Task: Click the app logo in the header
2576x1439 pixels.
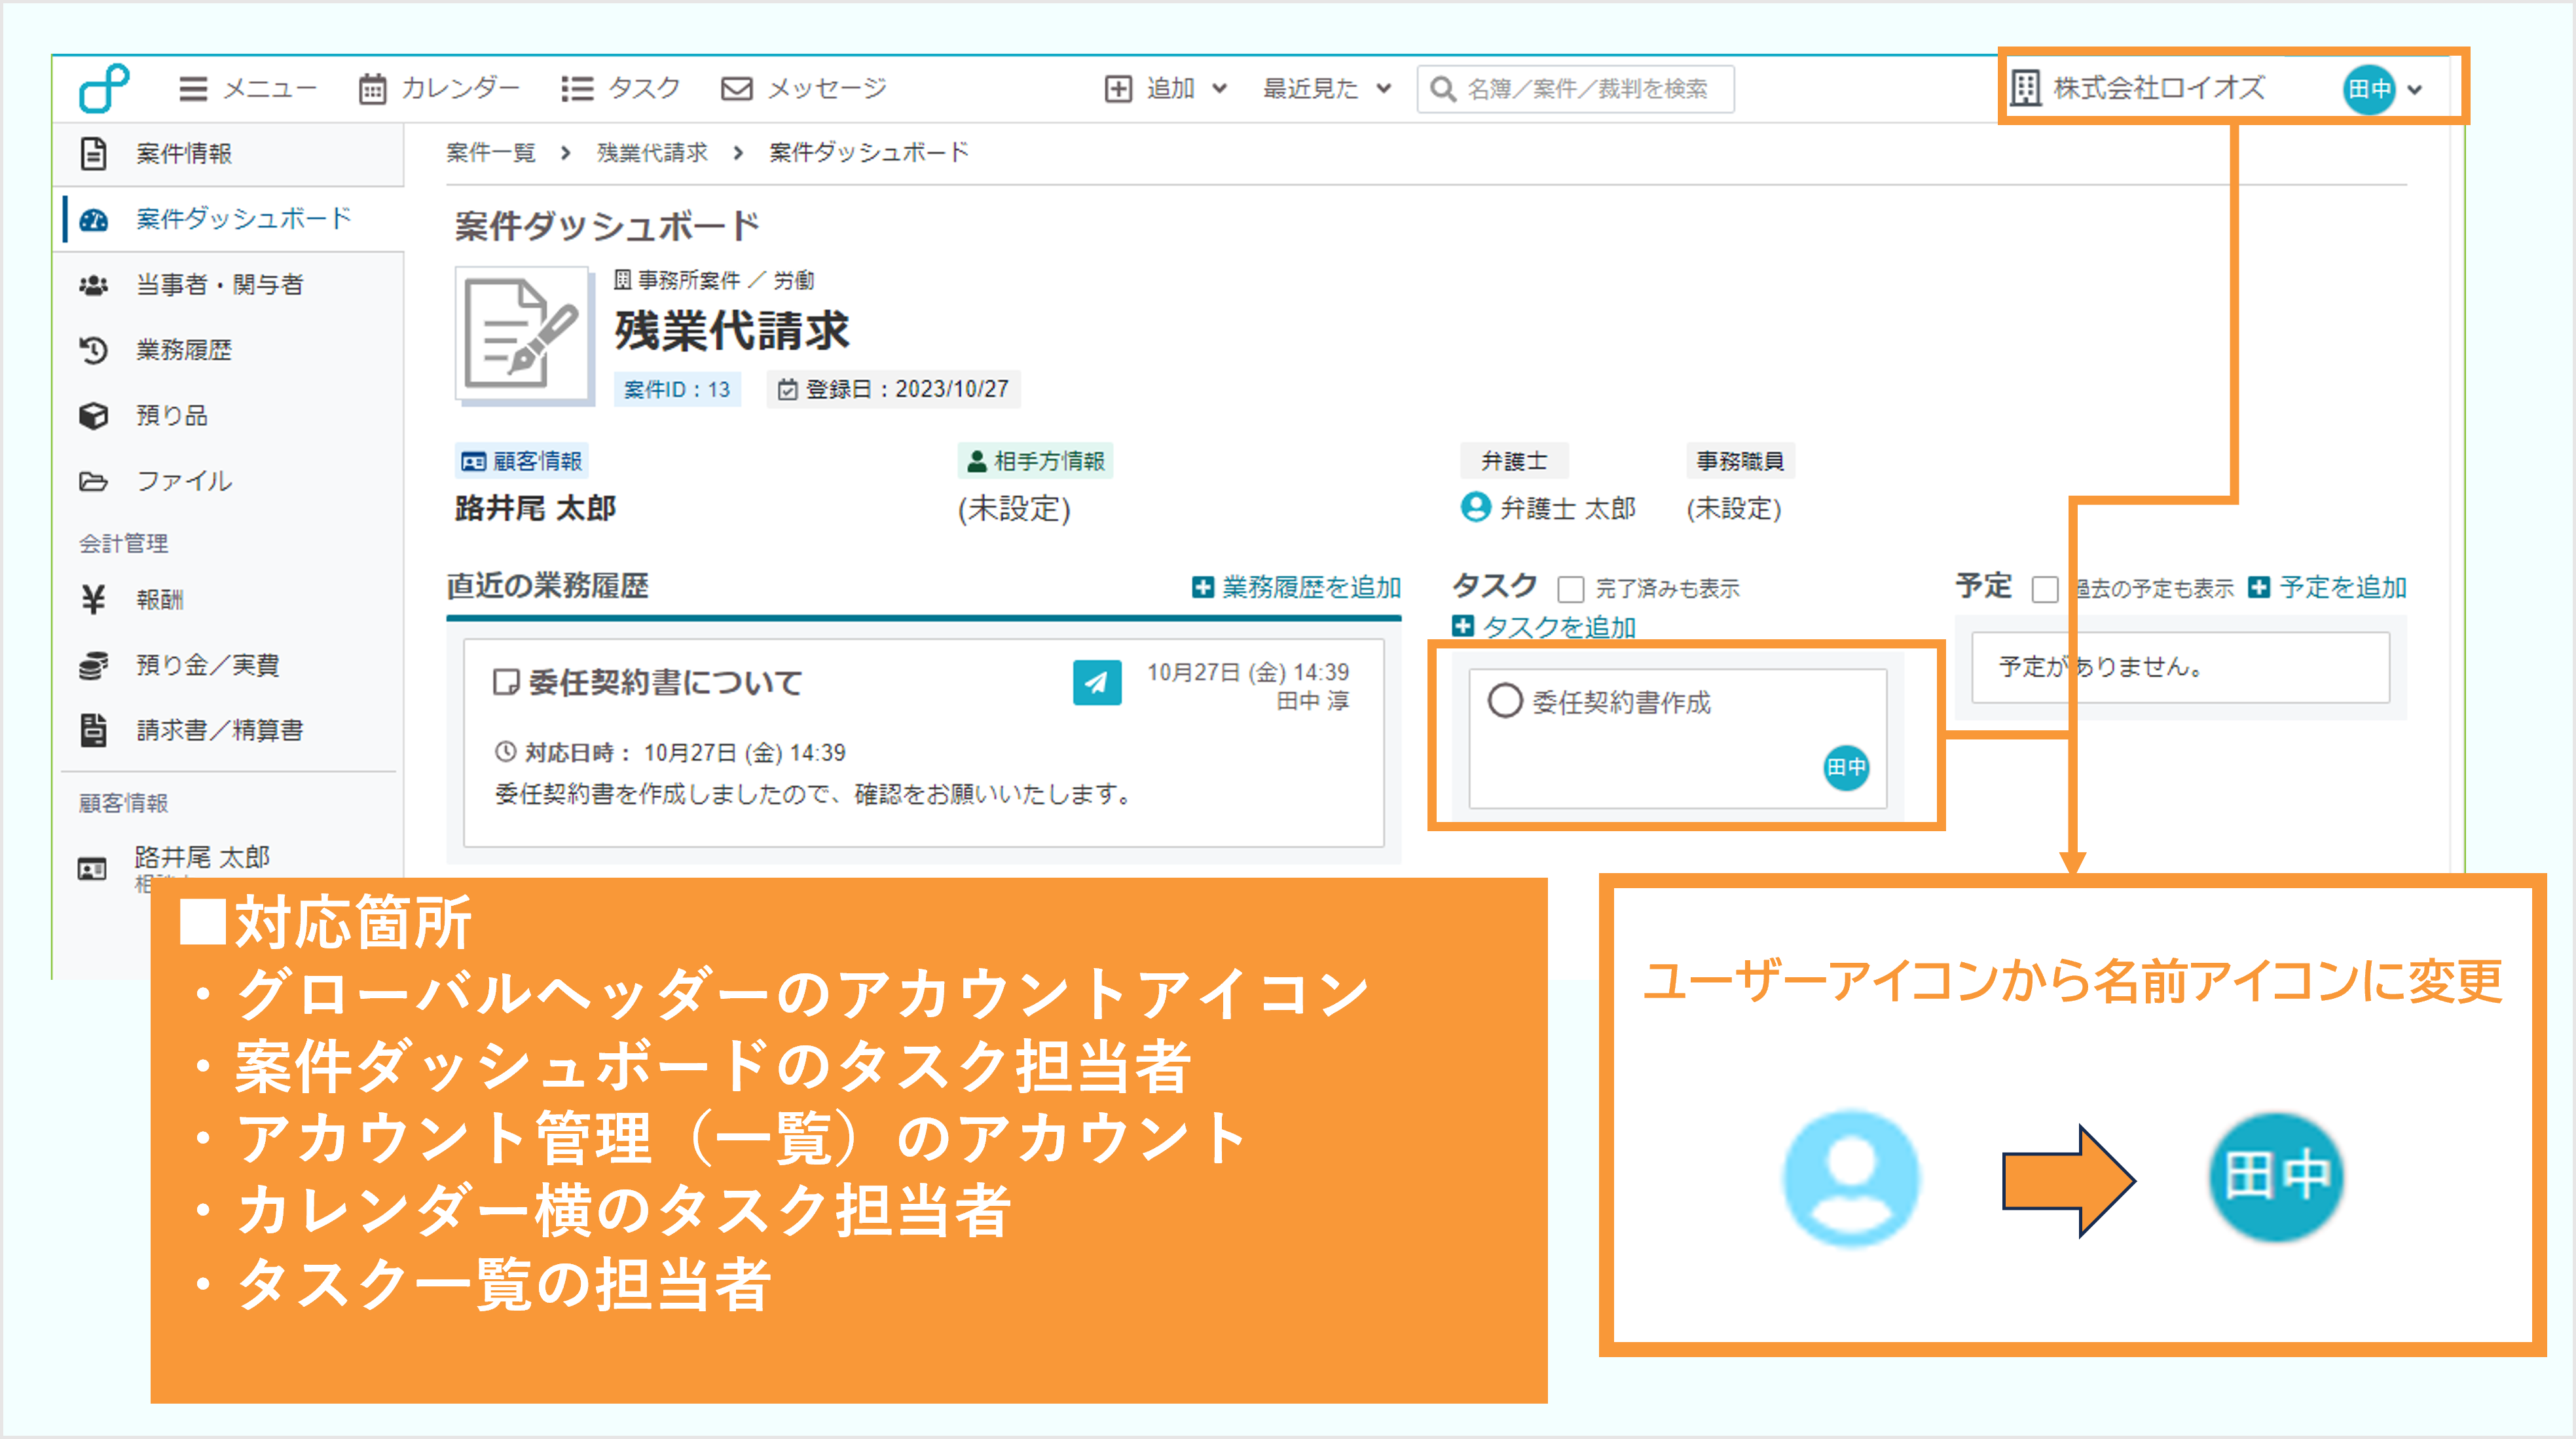Action: 104,88
